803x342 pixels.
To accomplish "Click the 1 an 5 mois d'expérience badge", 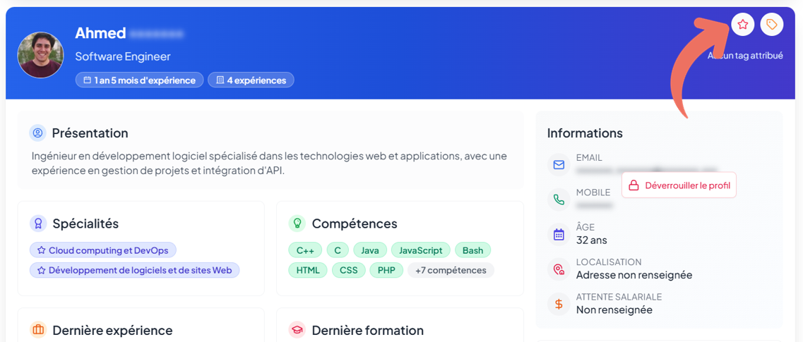I will (x=139, y=80).
